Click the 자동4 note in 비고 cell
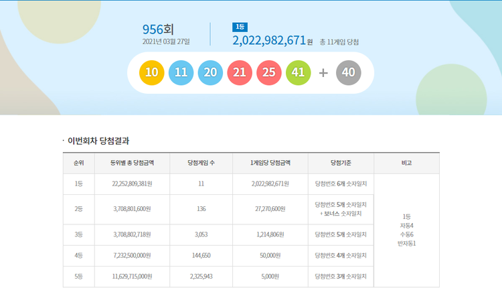This screenshot has height=288, width=502. coord(406,226)
